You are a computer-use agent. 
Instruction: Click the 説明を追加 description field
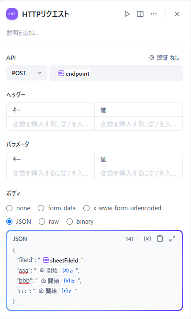(x=22, y=33)
